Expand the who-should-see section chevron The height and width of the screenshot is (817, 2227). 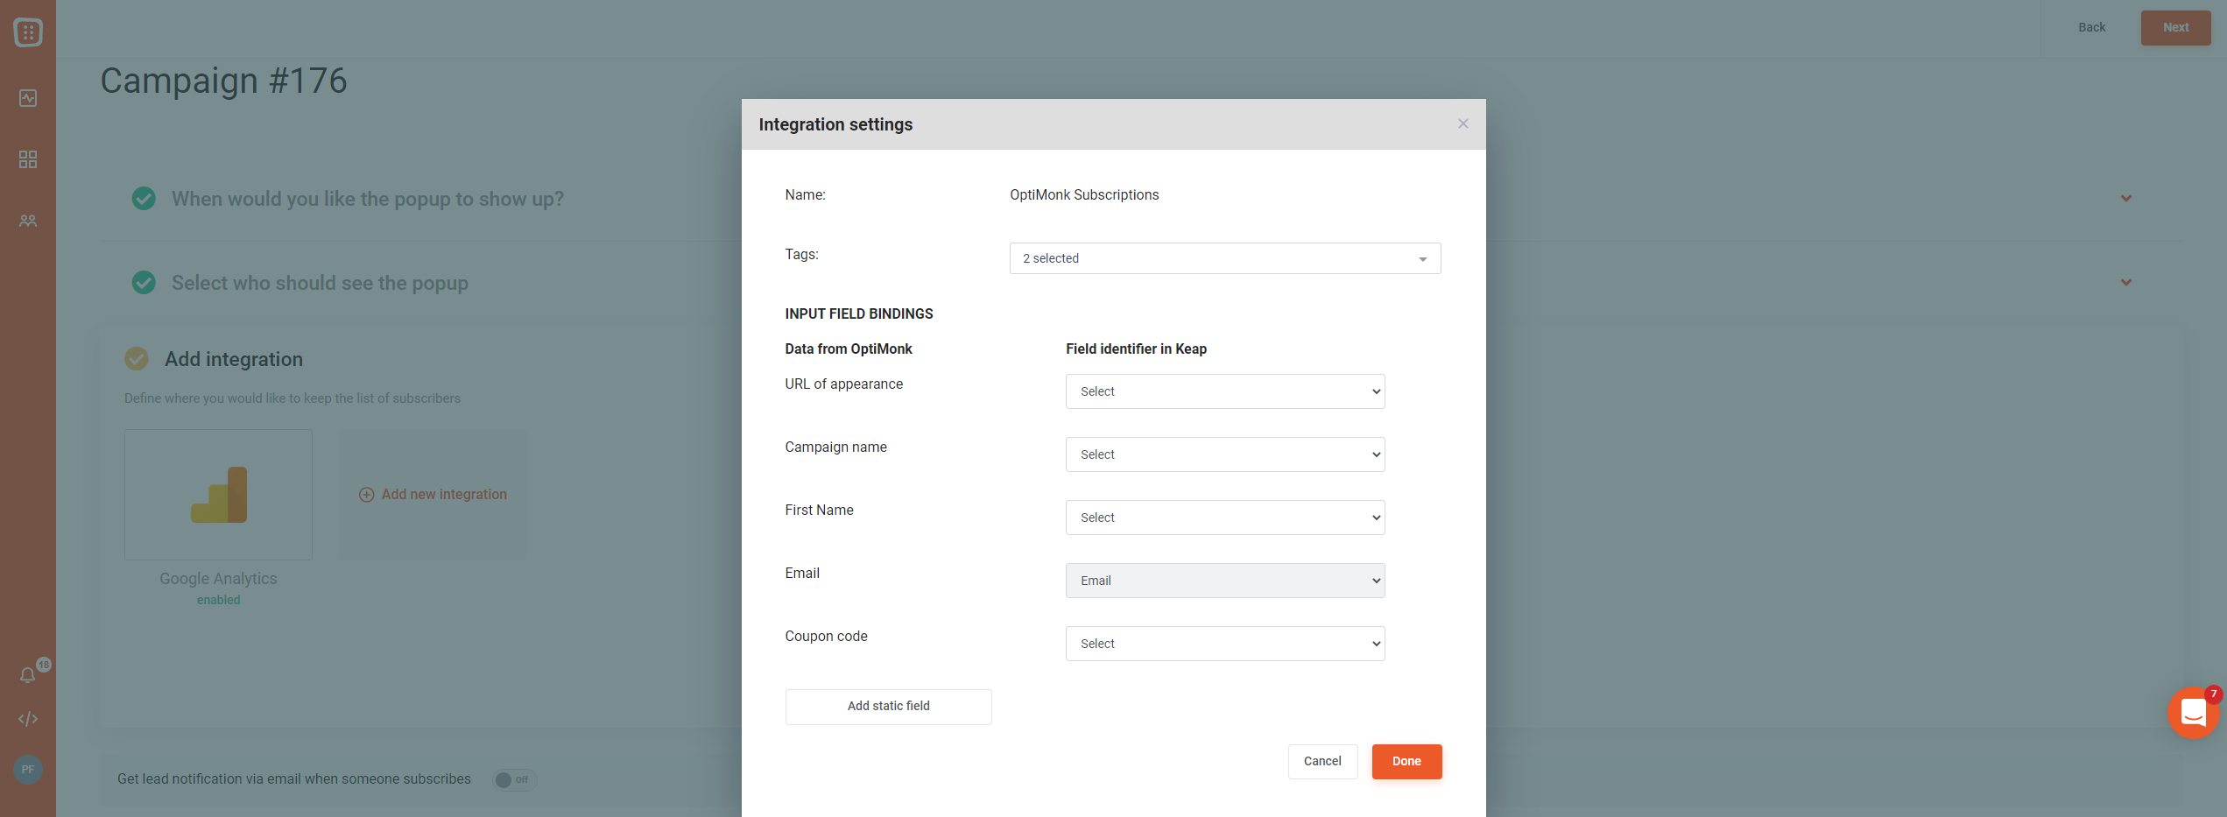click(x=2126, y=283)
